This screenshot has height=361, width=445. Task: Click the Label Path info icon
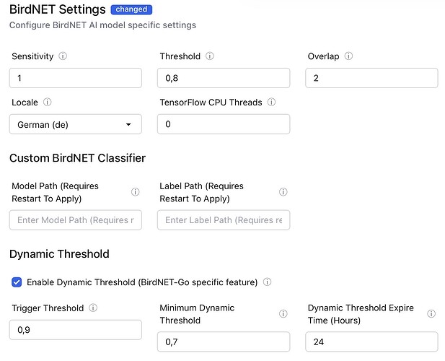click(283, 192)
